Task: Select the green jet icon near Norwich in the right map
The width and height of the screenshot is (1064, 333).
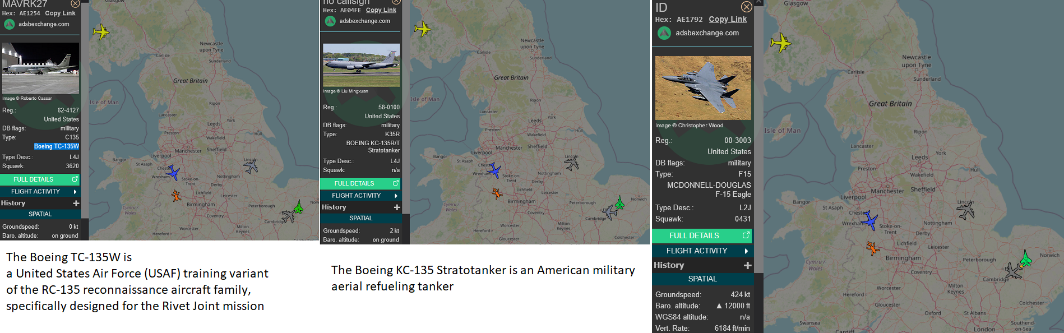Action: coord(1026,258)
